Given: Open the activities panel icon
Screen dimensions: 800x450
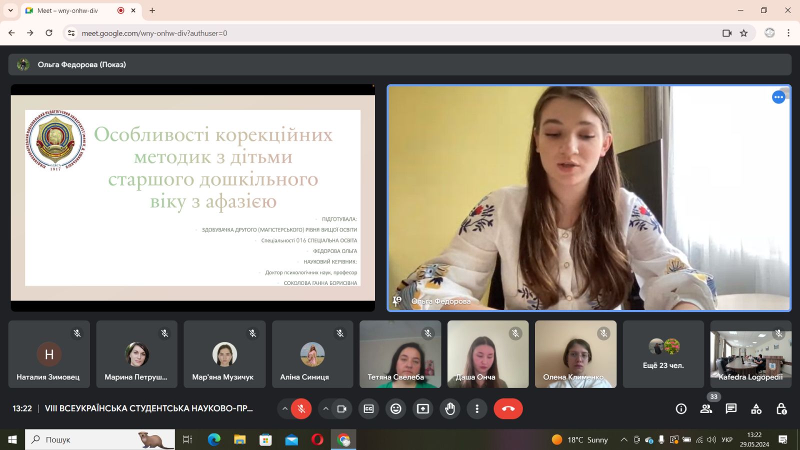Looking at the screenshot, I should click(x=756, y=409).
